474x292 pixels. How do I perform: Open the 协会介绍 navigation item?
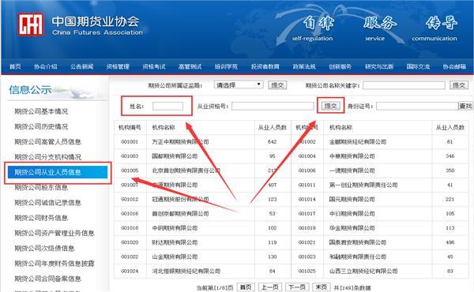tap(45, 66)
